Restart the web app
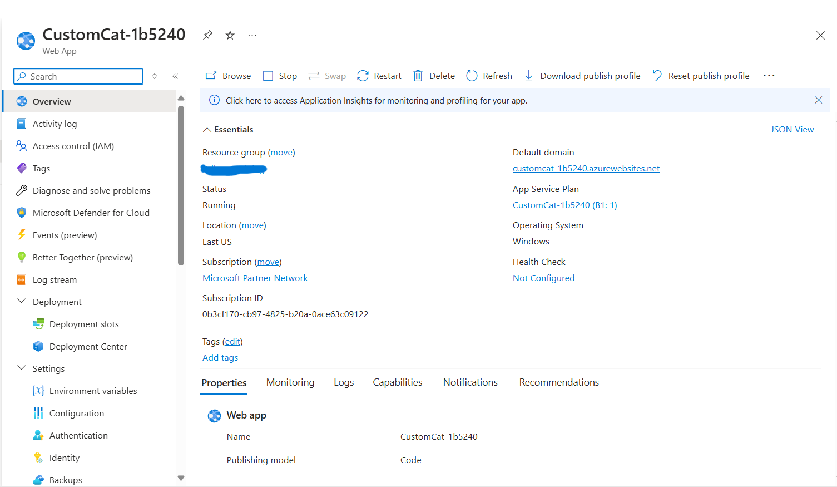Viewport: 837px width, 487px height. (379, 76)
